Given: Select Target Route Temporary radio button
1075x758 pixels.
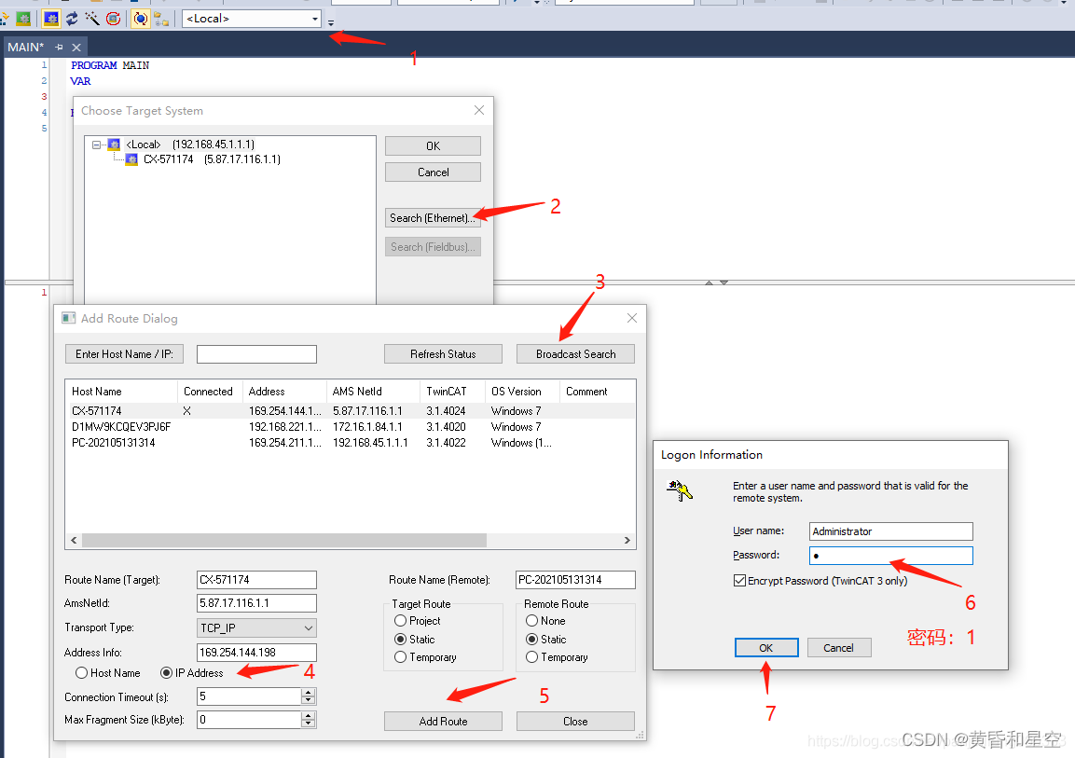Looking at the screenshot, I should (x=400, y=657).
